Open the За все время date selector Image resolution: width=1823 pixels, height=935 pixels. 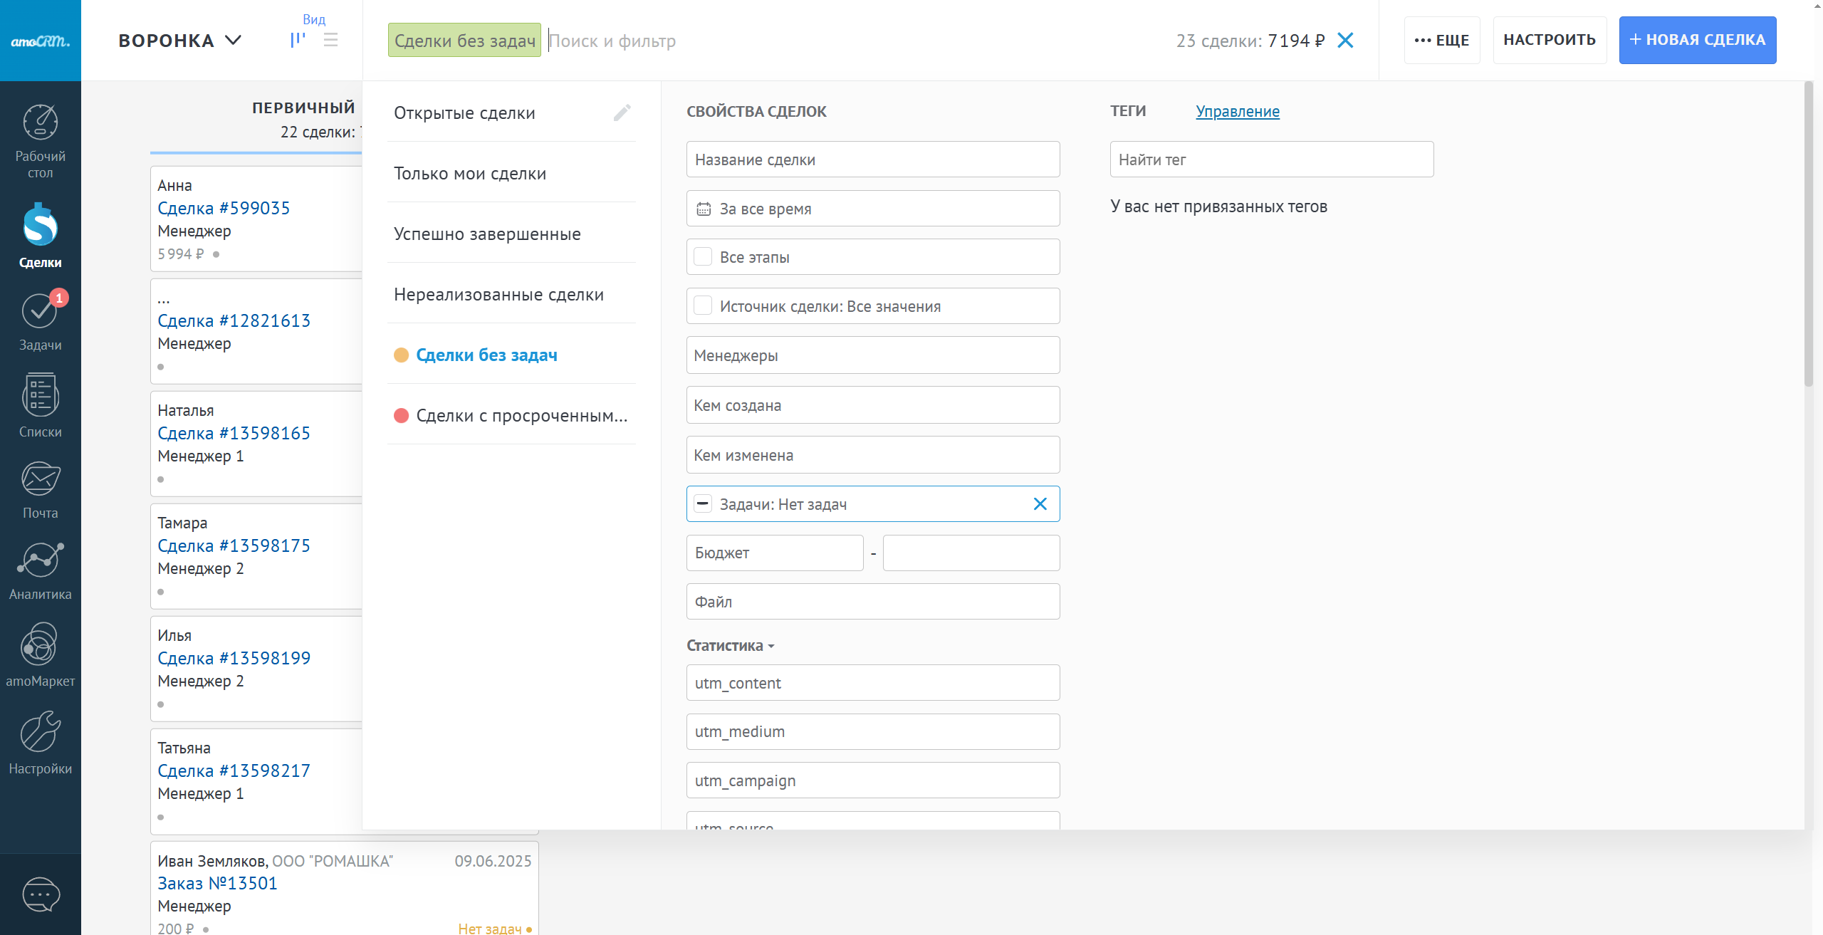pyautogui.click(x=872, y=209)
